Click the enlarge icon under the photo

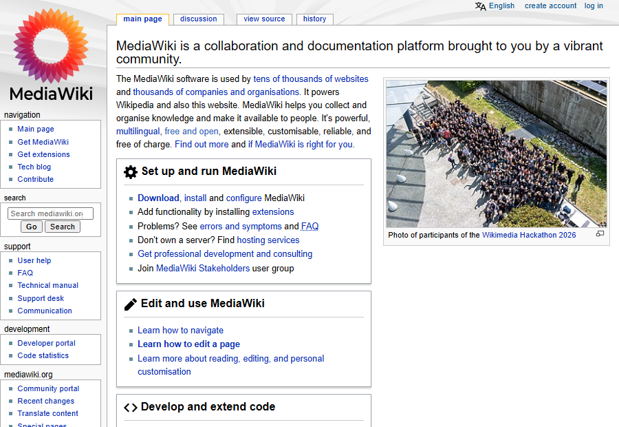(x=600, y=233)
